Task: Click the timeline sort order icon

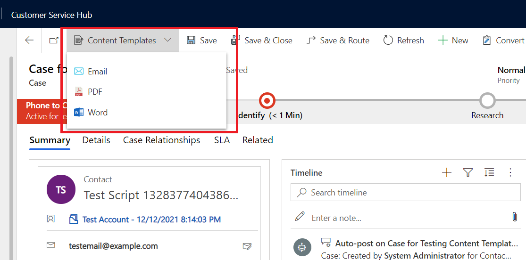Action: point(489,173)
